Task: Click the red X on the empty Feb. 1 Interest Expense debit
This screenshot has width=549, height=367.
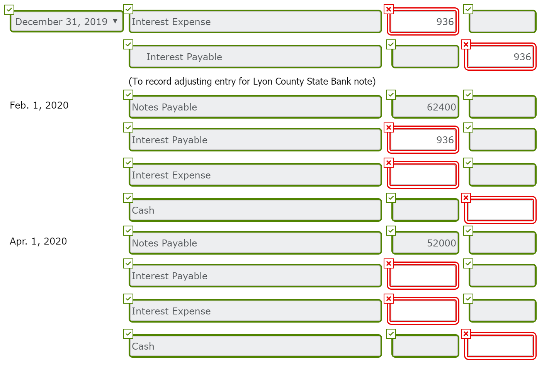Action: pyautogui.click(x=389, y=163)
